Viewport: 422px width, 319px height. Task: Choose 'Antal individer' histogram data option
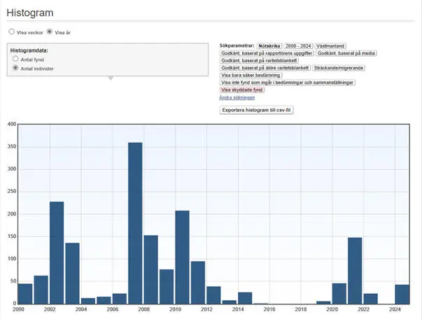[15, 69]
